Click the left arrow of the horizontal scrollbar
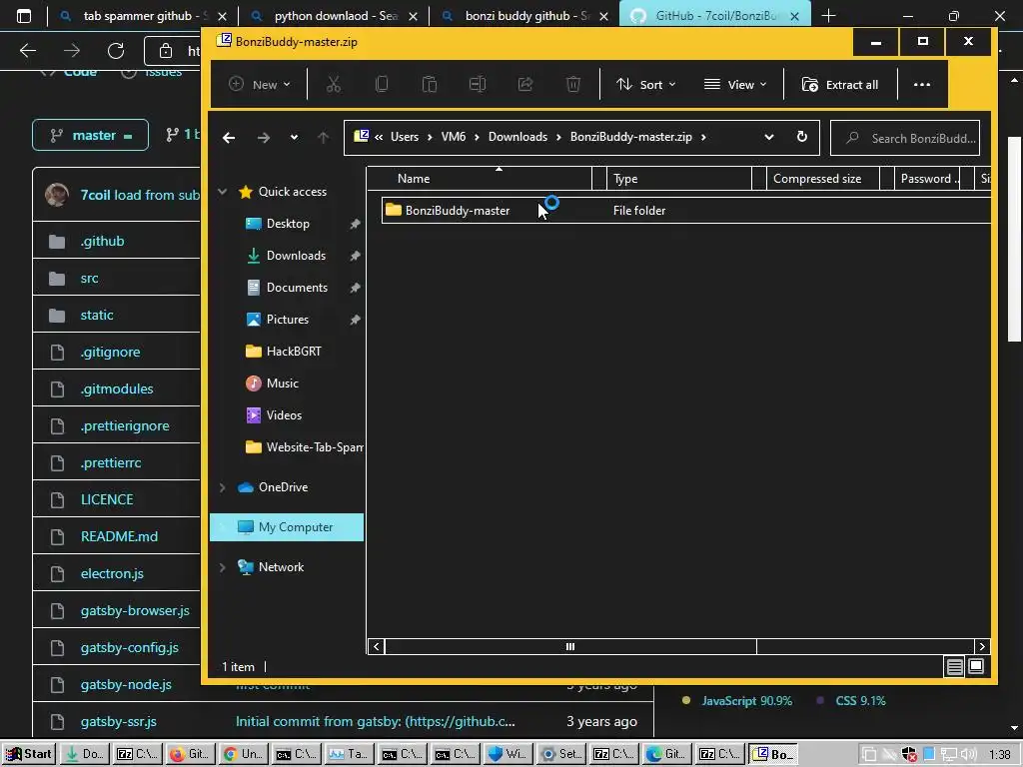 (376, 646)
